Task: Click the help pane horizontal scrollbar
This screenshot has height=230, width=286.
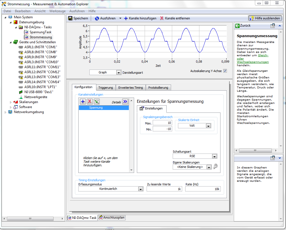Action: pyautogui.click(x=256, y=150)
